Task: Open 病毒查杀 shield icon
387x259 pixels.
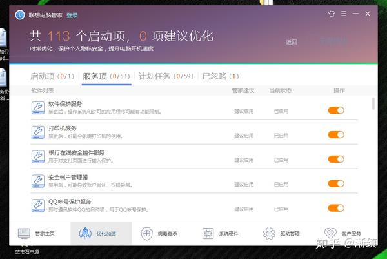Action: (146, 234)
